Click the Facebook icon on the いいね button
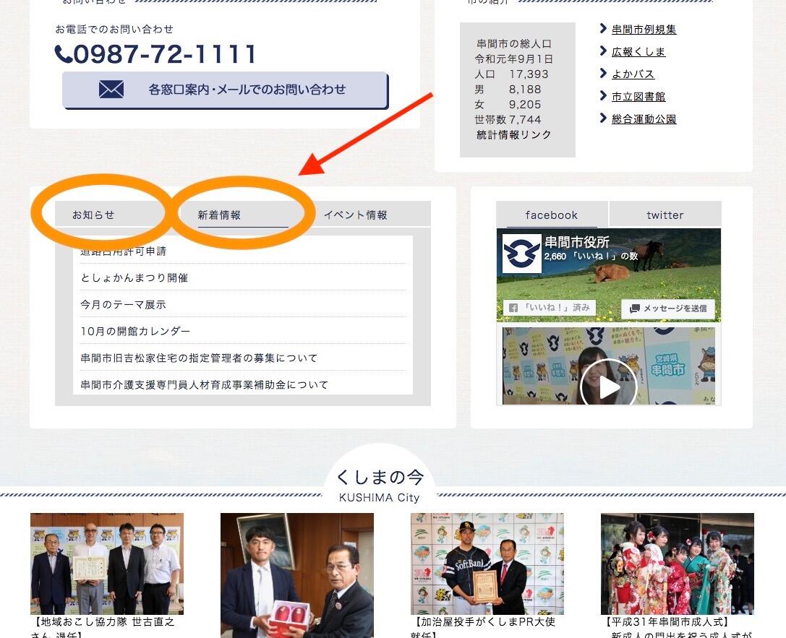 click(x=513, y=308)
